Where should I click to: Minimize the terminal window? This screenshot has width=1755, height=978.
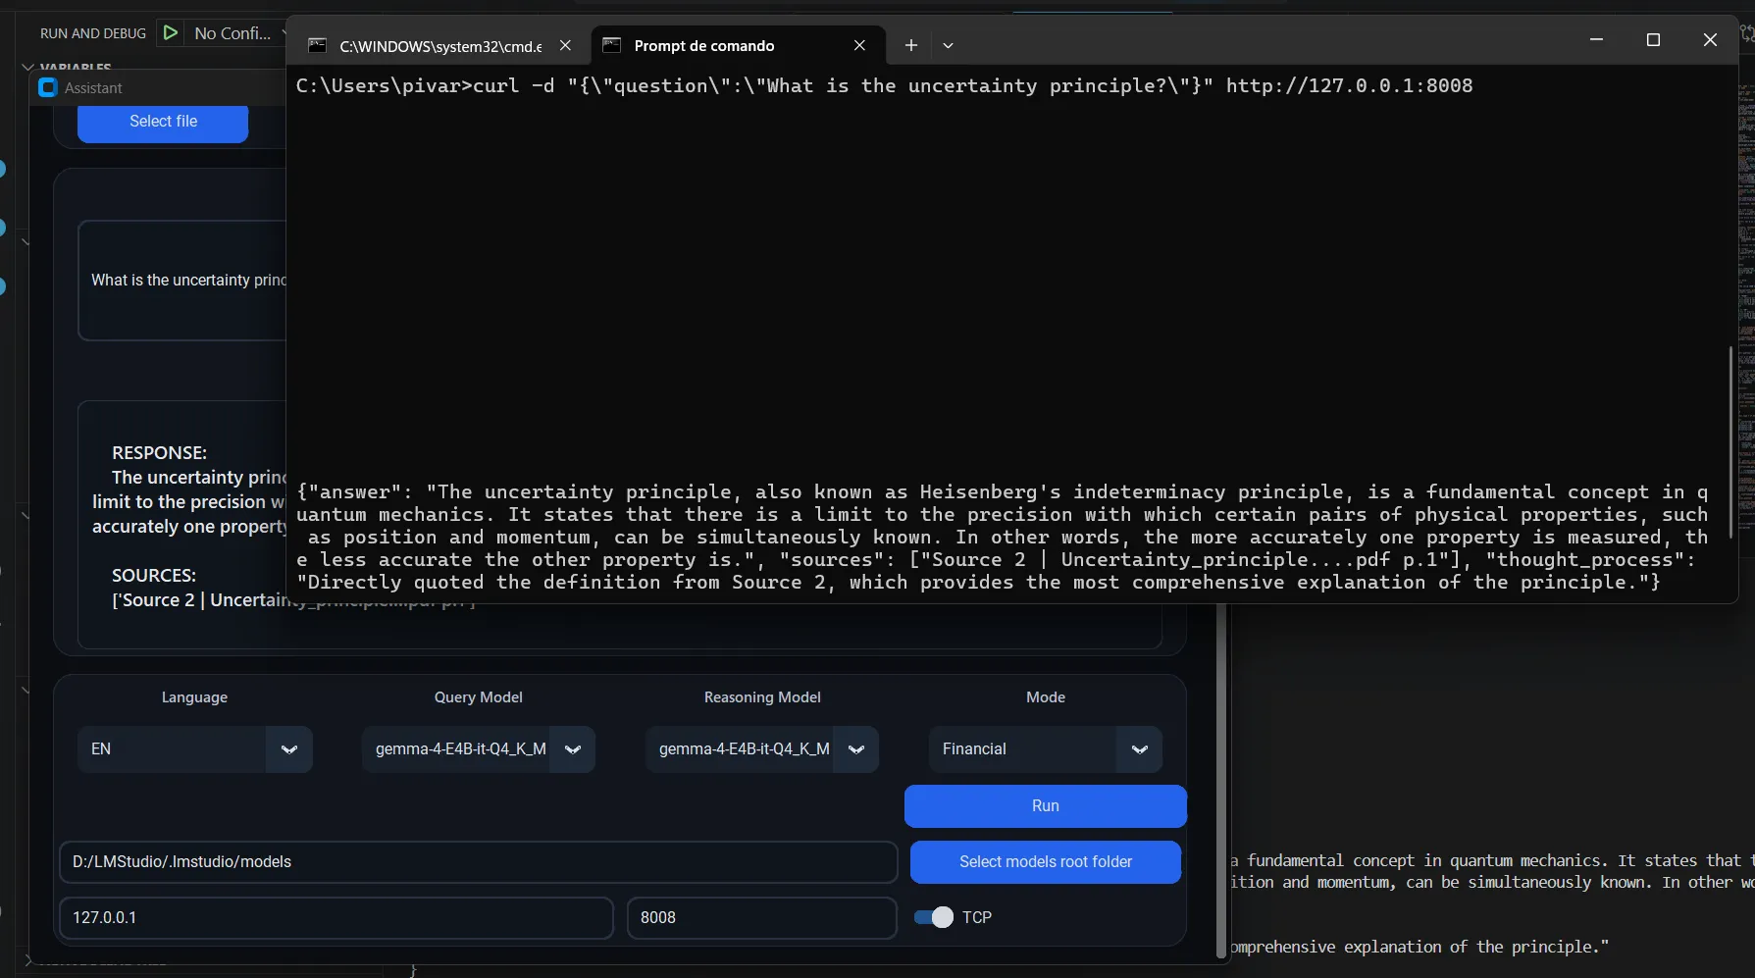[x=1596, y=39]
